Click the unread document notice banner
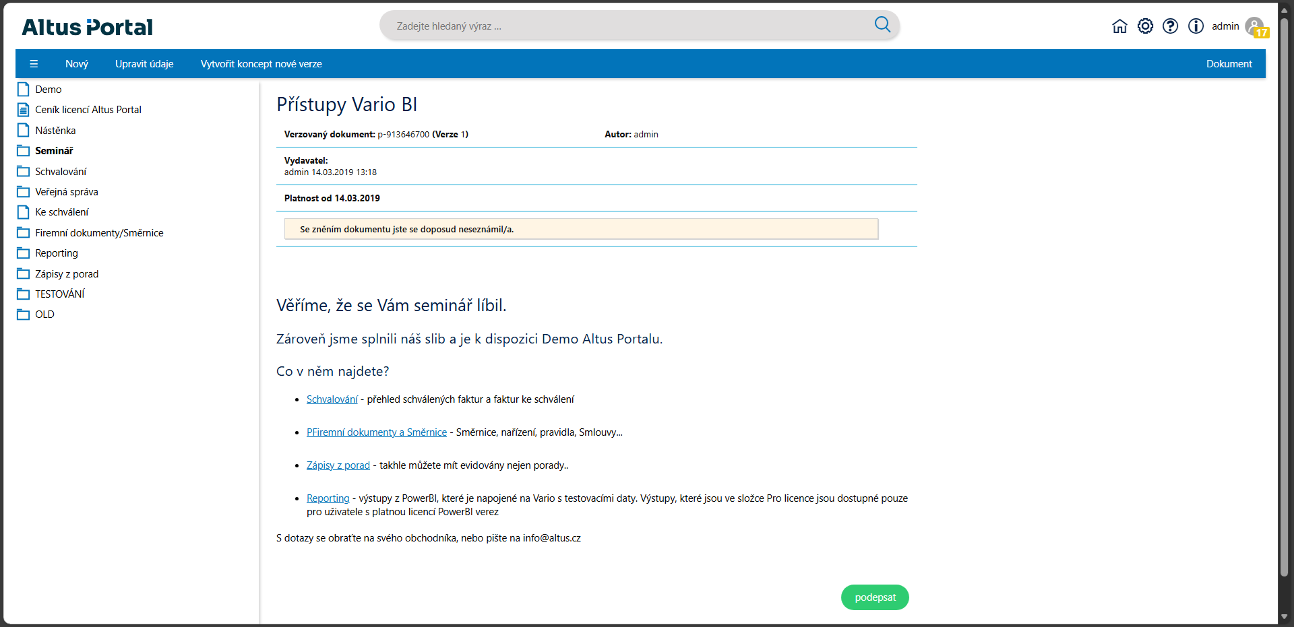This screenshot has height=627, width=1294. tap(581, 229)
